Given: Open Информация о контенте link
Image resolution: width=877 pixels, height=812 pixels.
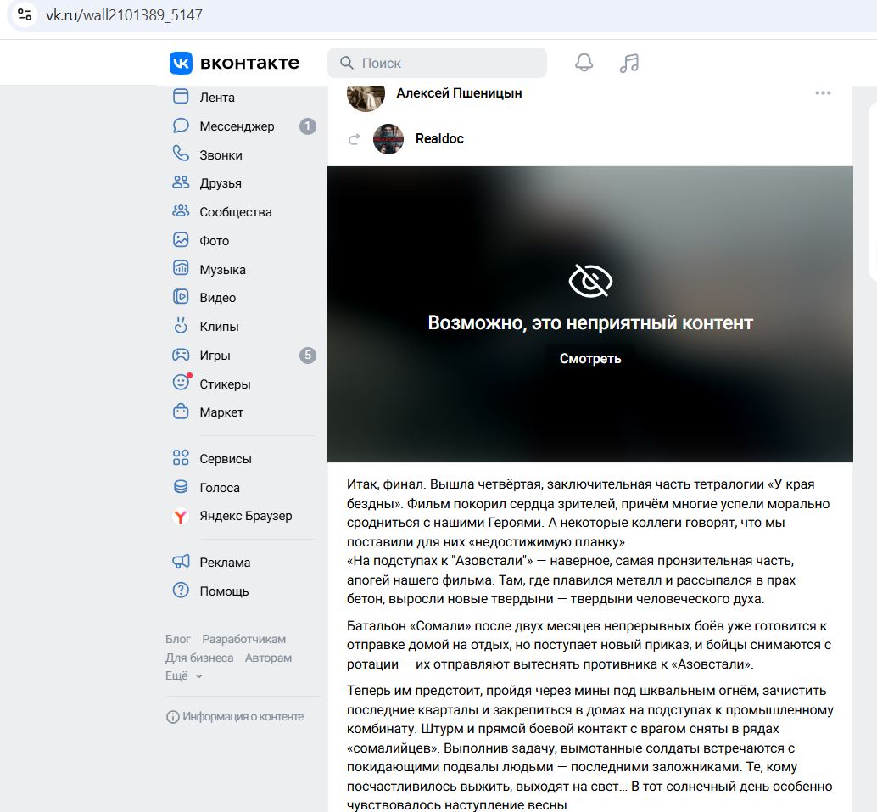Looking at the screenshot, I should [235, 716].
